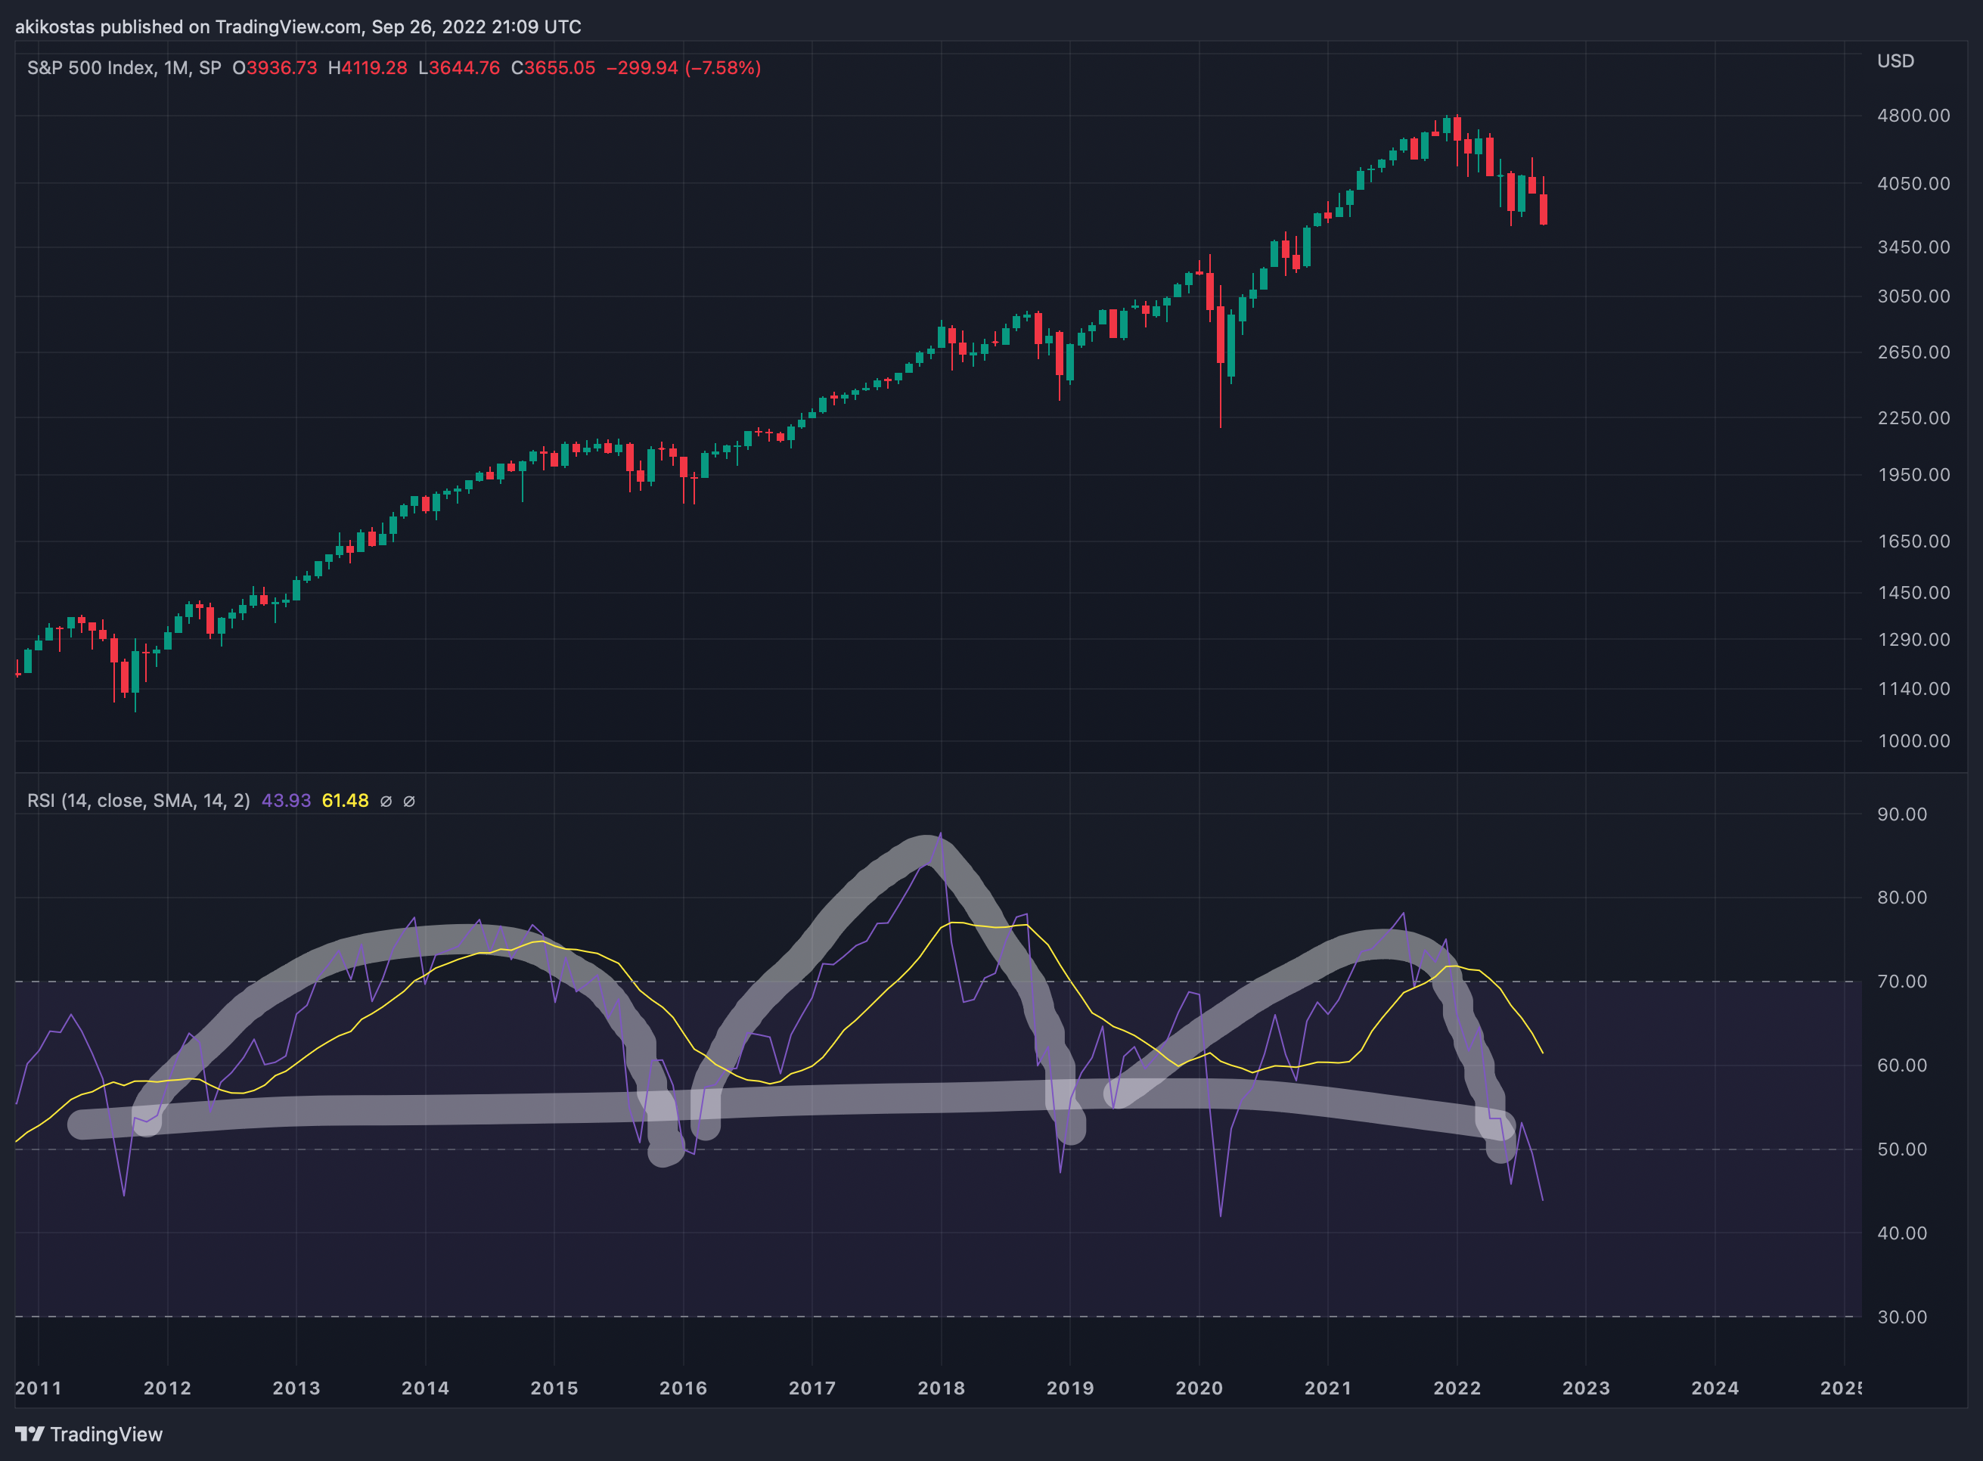
Task: Click the 2015 time axis label
Action: 554,1388
